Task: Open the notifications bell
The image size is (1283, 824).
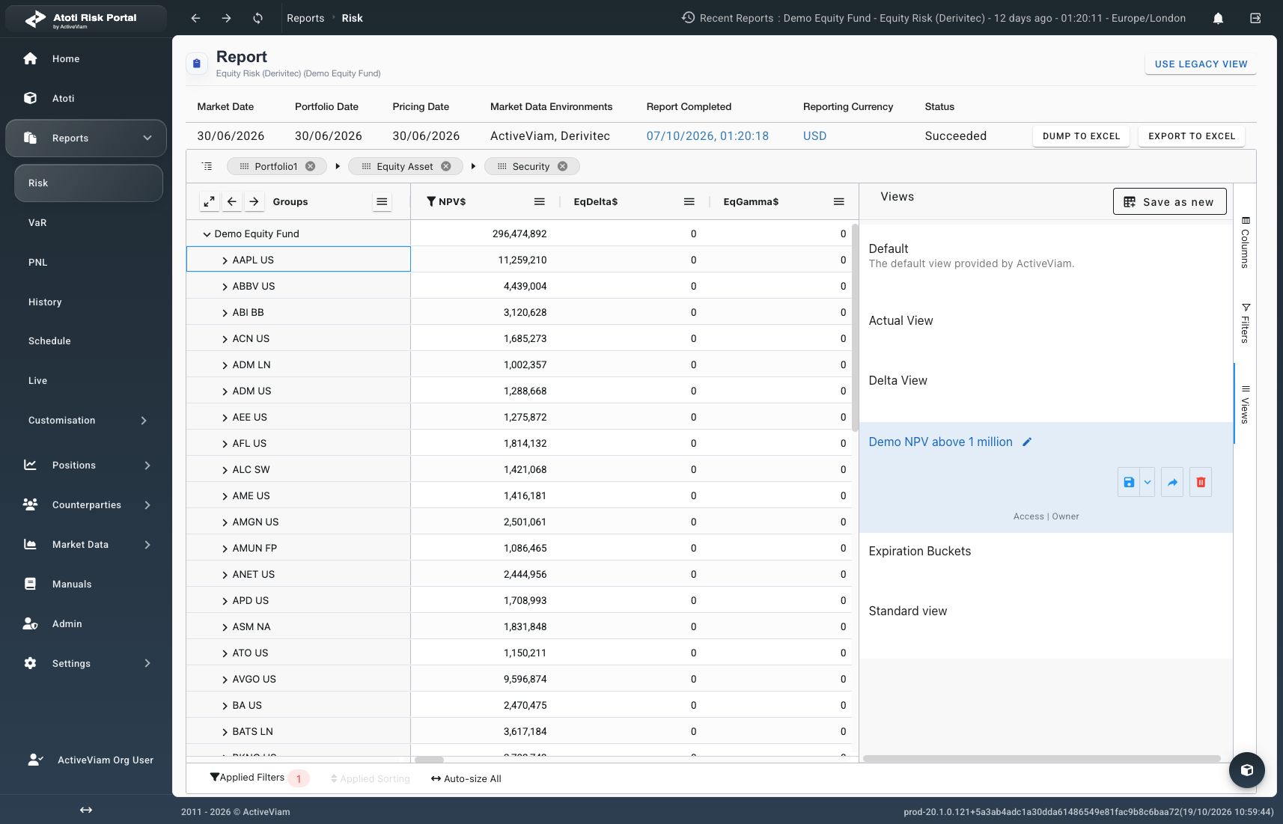Action: 1218,18
